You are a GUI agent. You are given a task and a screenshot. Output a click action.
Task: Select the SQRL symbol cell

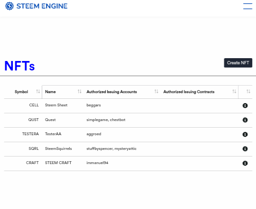tap(34, 148)
